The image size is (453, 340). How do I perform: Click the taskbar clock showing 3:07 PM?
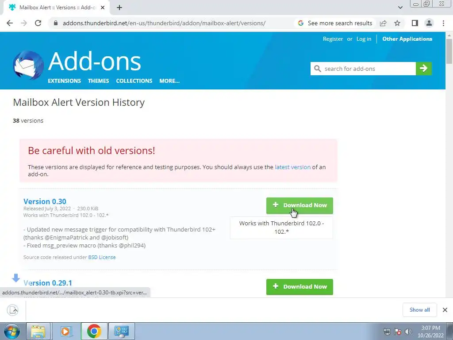(430, 332)
